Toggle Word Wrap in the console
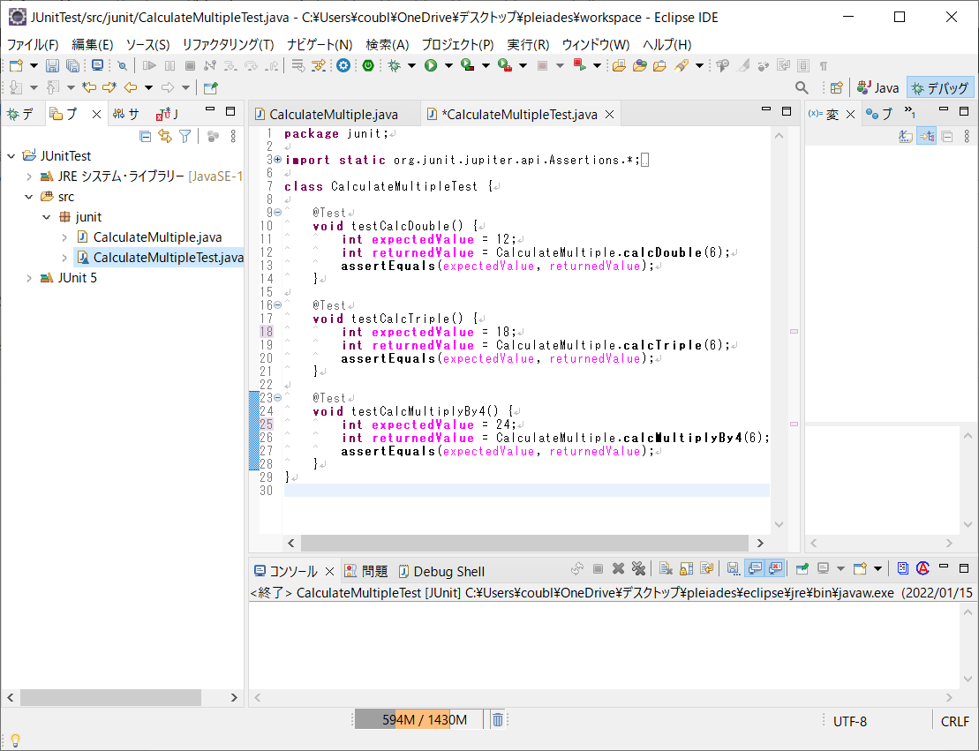The width and height of the screenshot is (979, 751). [707, 568]
